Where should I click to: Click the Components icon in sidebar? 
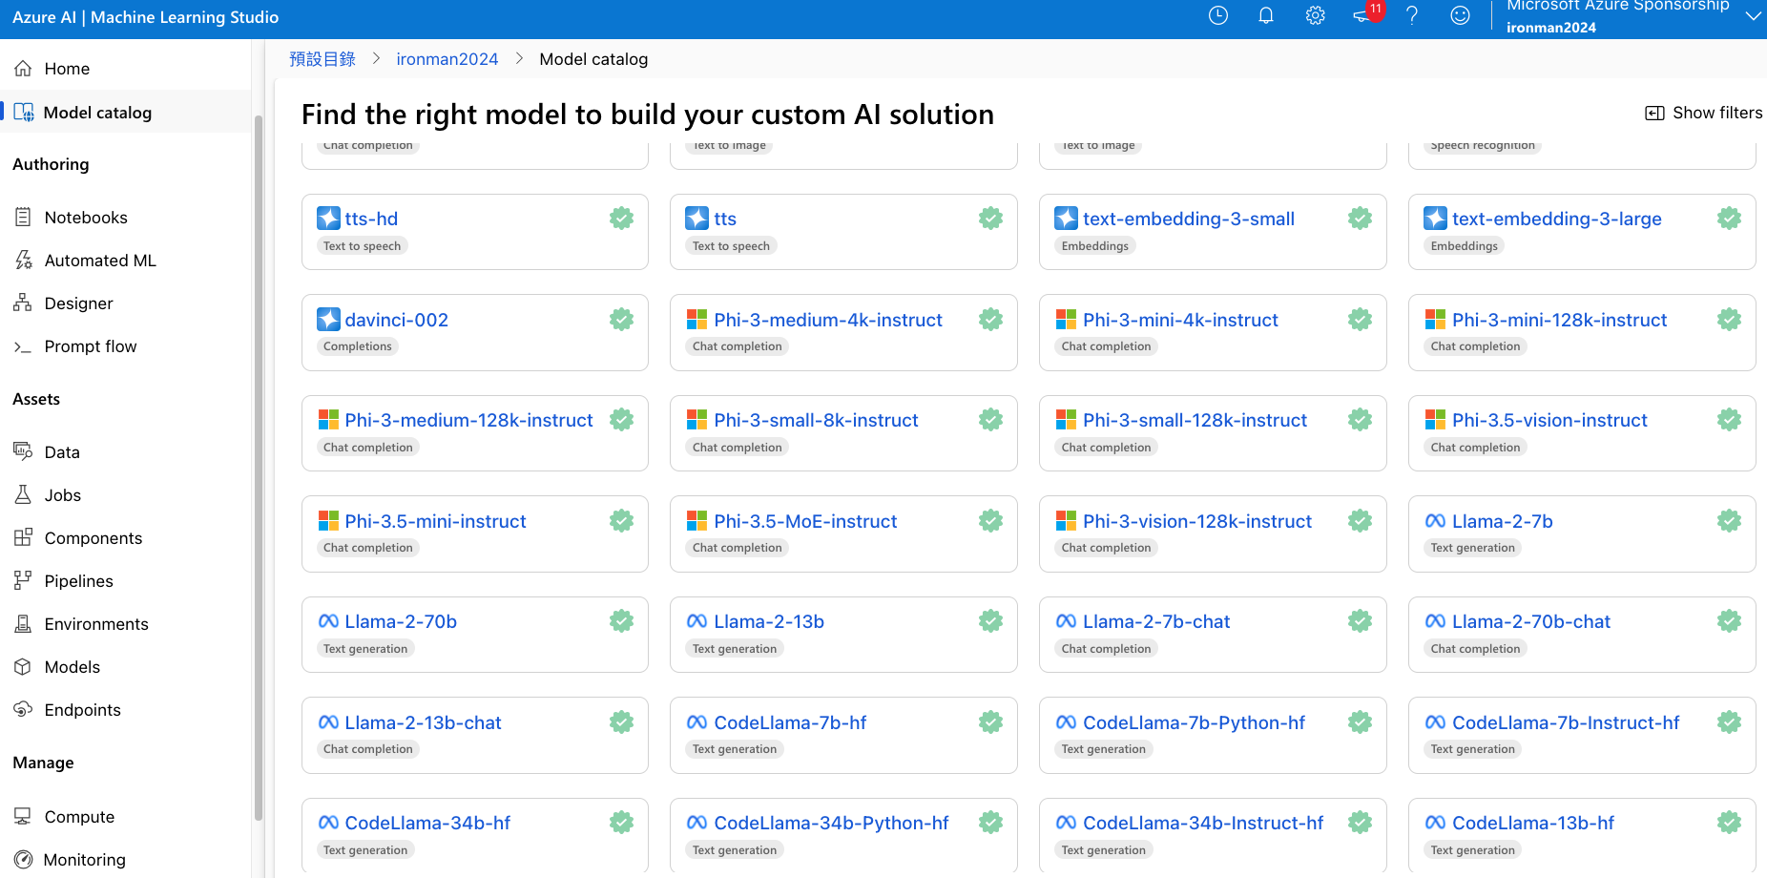[x=23, y=537]
